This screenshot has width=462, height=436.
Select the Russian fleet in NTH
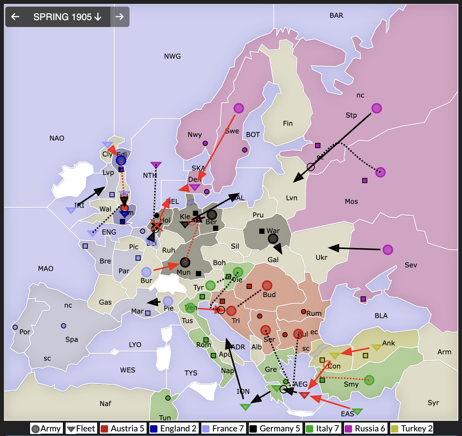[156, 165]
